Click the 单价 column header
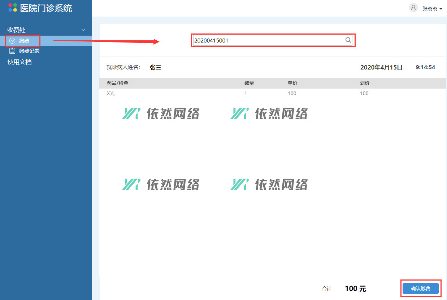 292,83
